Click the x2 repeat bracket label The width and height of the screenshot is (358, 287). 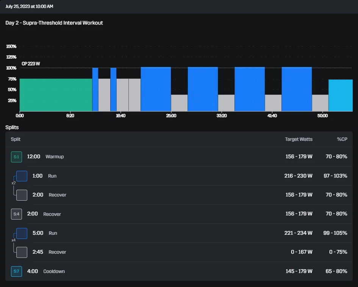coord(14,183)
